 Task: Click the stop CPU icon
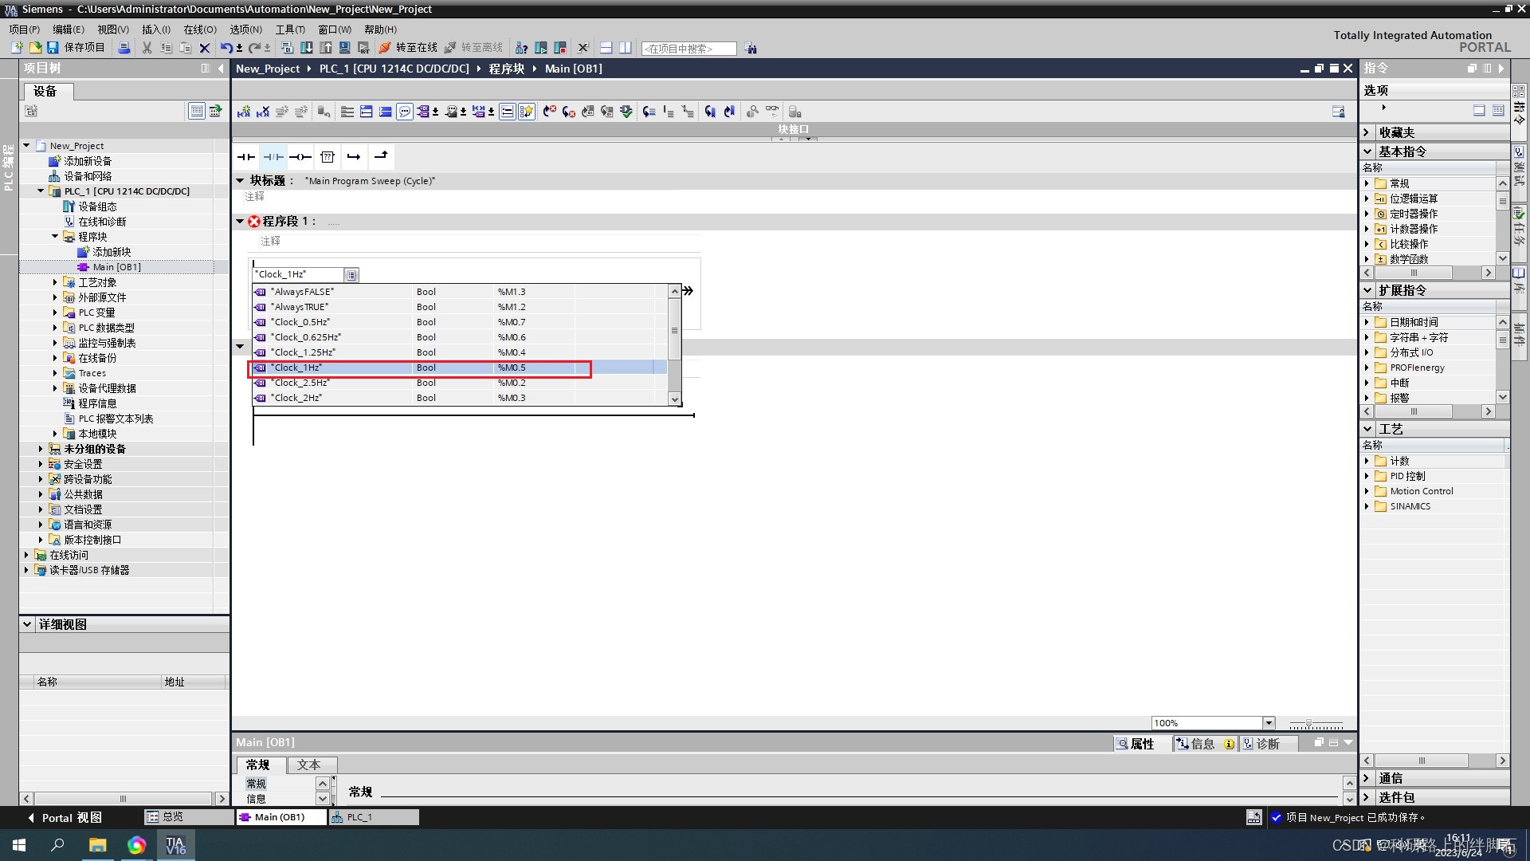coord(560,48)
